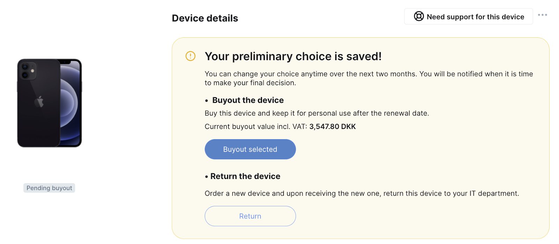
Task: Click the Current buyout value incl. VAT label
Action: [x=256, y=127]
